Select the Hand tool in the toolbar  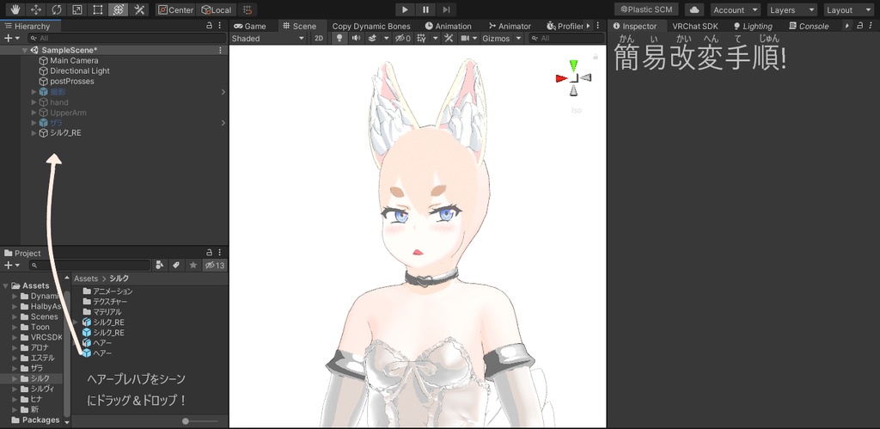[15, 9]
